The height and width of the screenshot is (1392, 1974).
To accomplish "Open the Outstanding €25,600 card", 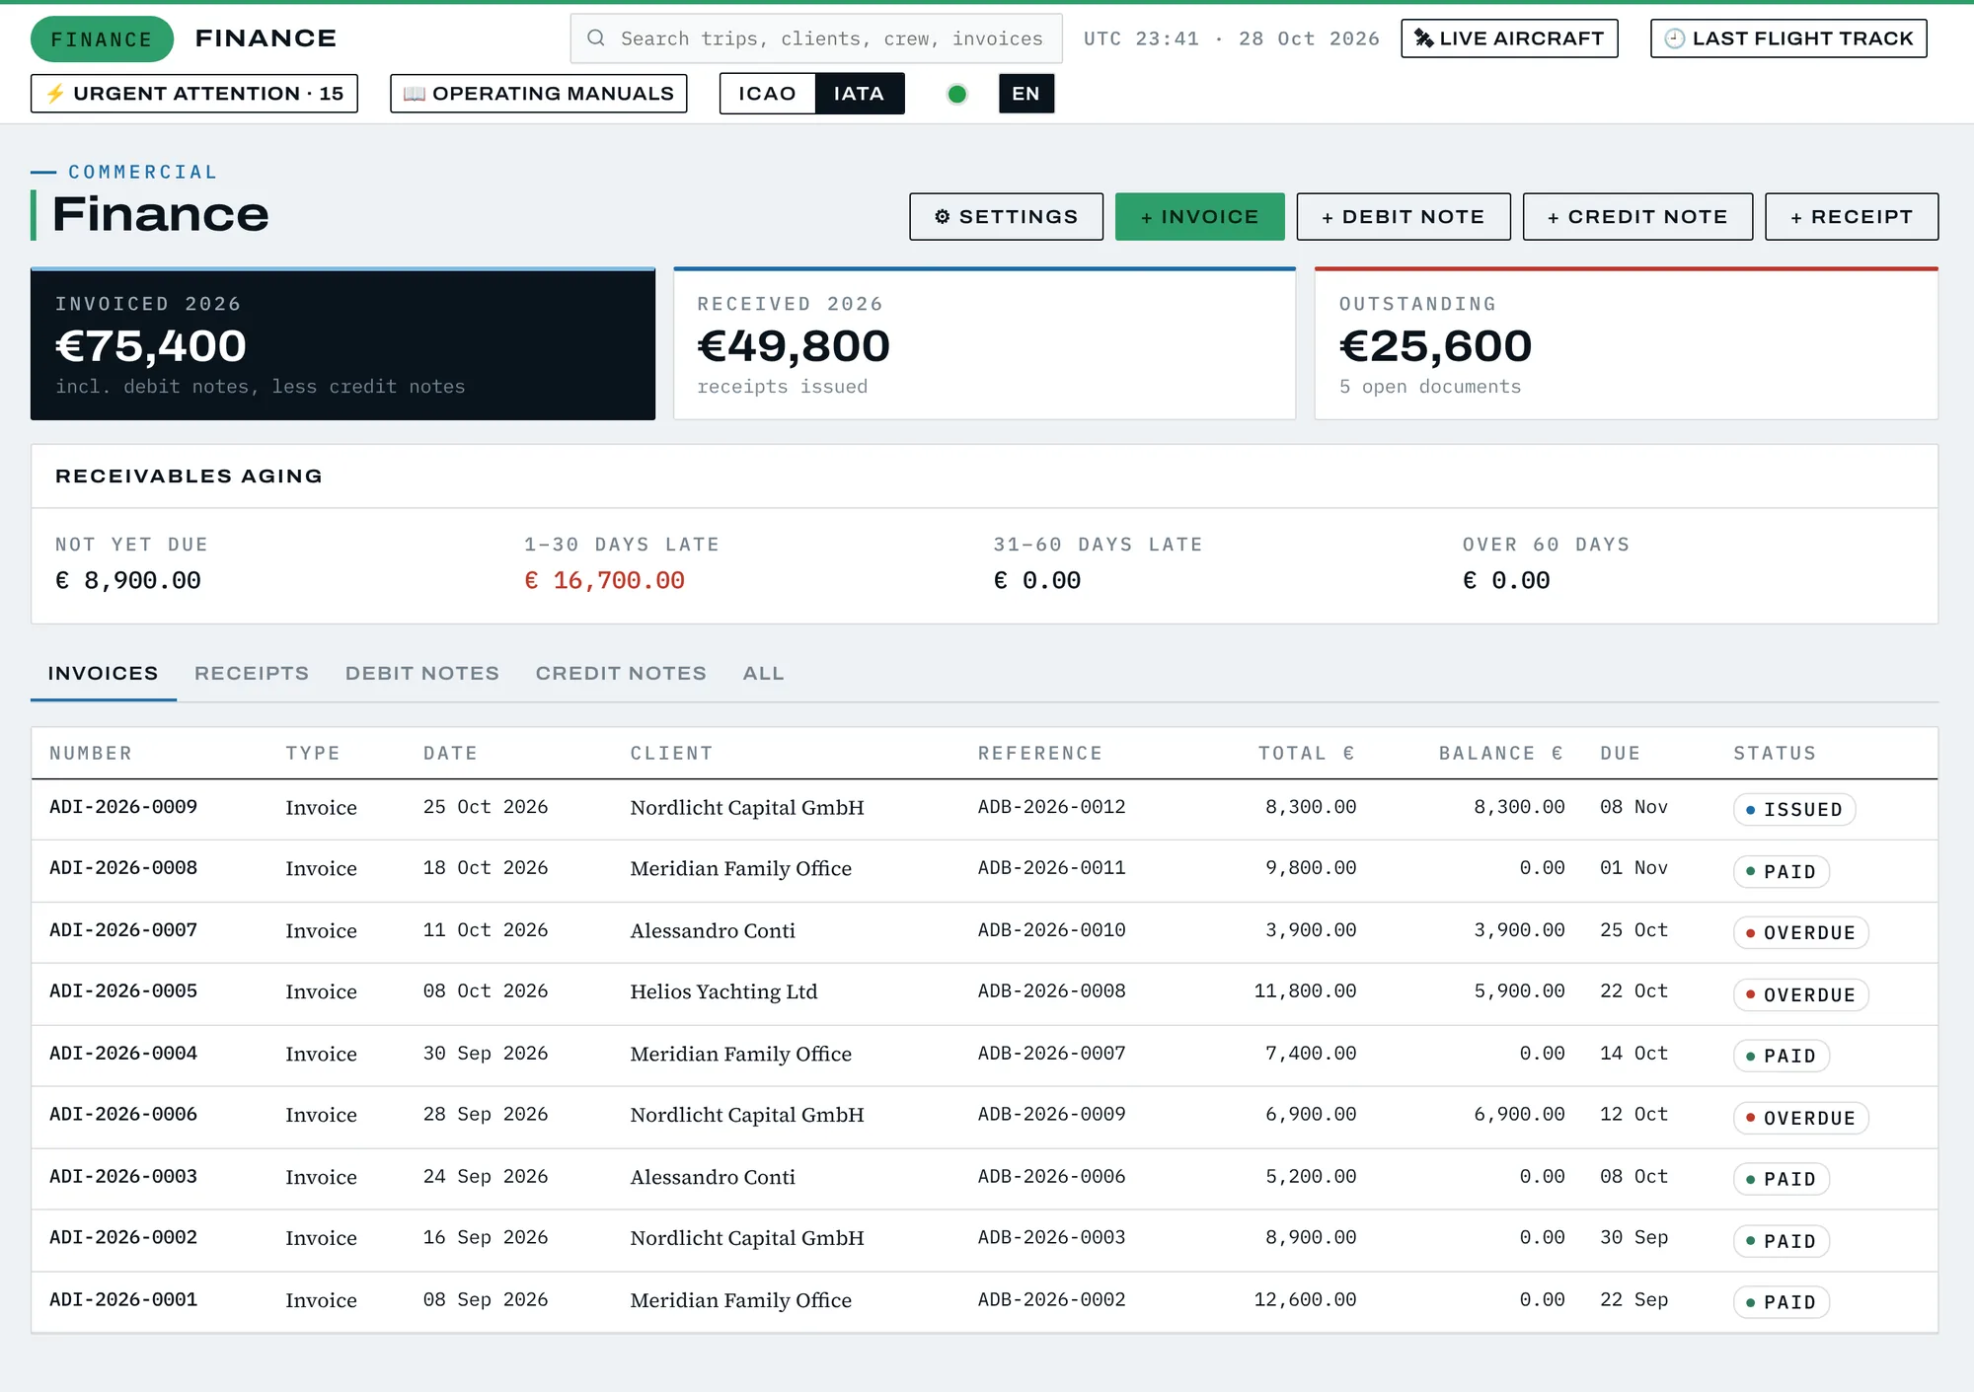I will coord(1626,344).
